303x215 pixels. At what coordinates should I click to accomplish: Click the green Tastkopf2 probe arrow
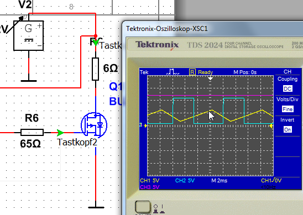60,133
